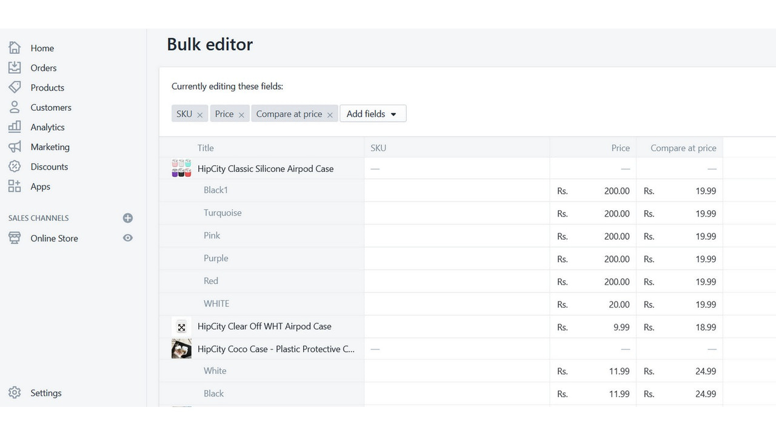Expand sales channels with the plus button

point(127,218)
